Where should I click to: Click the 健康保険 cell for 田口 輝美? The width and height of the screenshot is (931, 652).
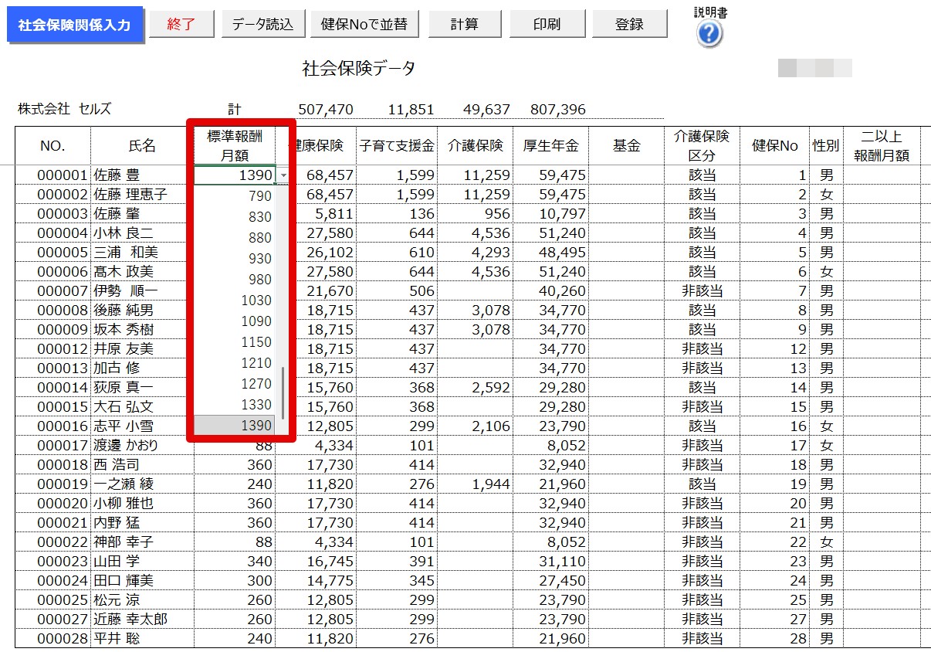tap(316, 581)
